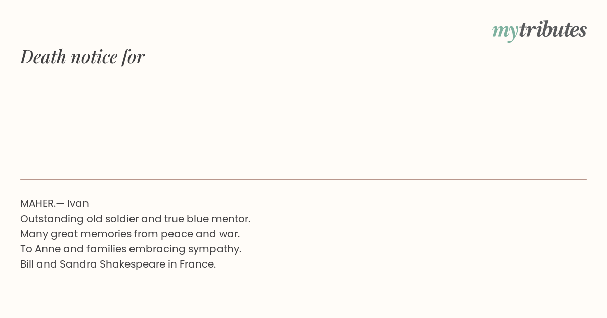607x318 pixels.
Task: Click the word "notice" in the heading
Action: (94, 57)
